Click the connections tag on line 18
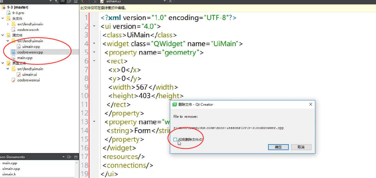The width and height of the screenshot is (376, 178). (128, 165)
